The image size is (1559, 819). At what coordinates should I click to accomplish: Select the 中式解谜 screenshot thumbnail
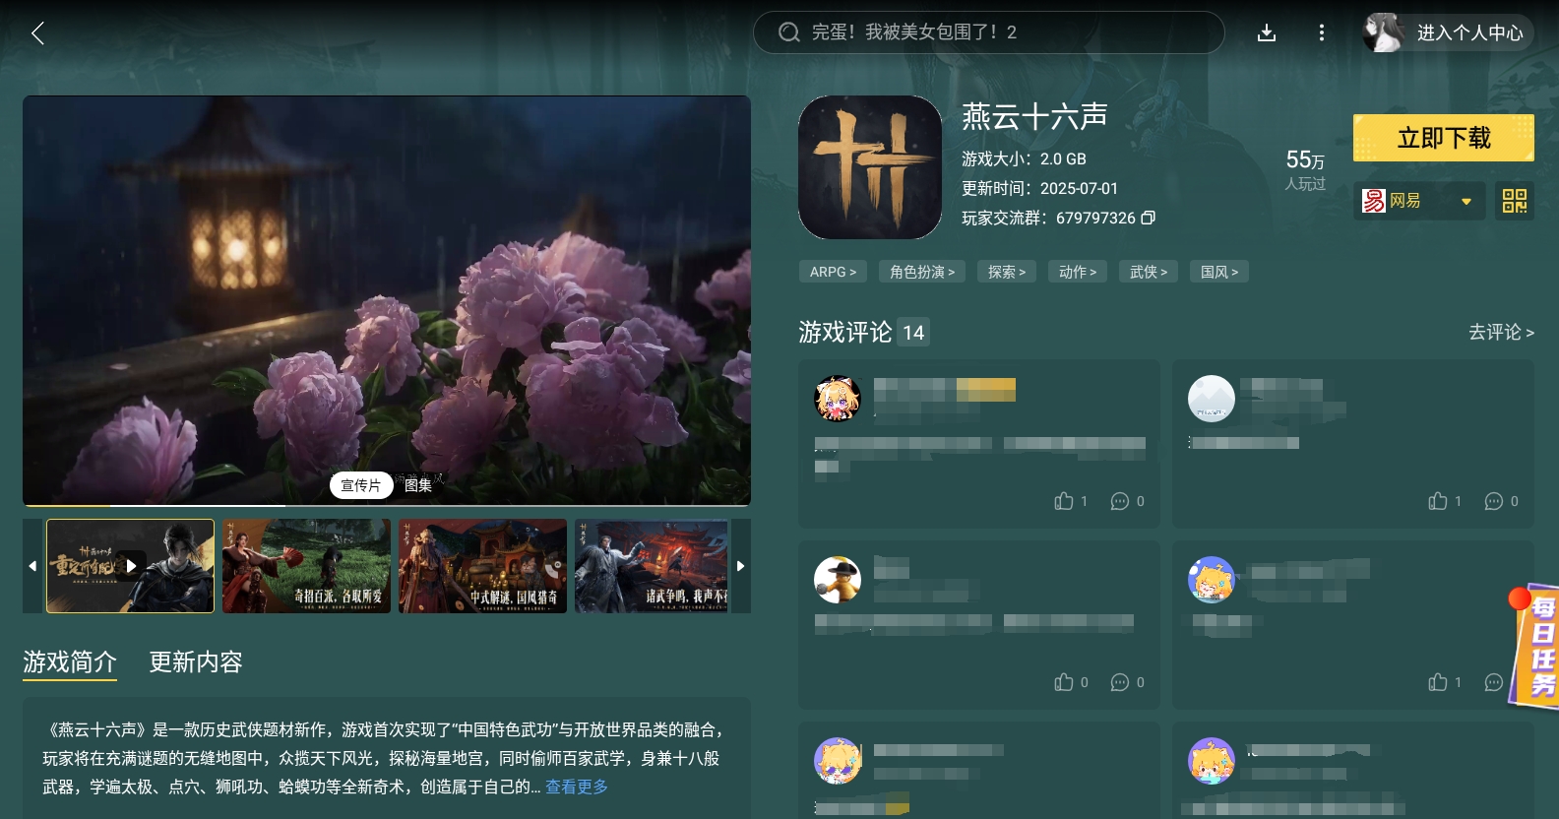tap(482, 566)
